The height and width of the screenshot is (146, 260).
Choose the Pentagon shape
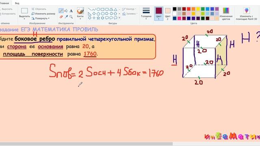(x=98, y=13)
